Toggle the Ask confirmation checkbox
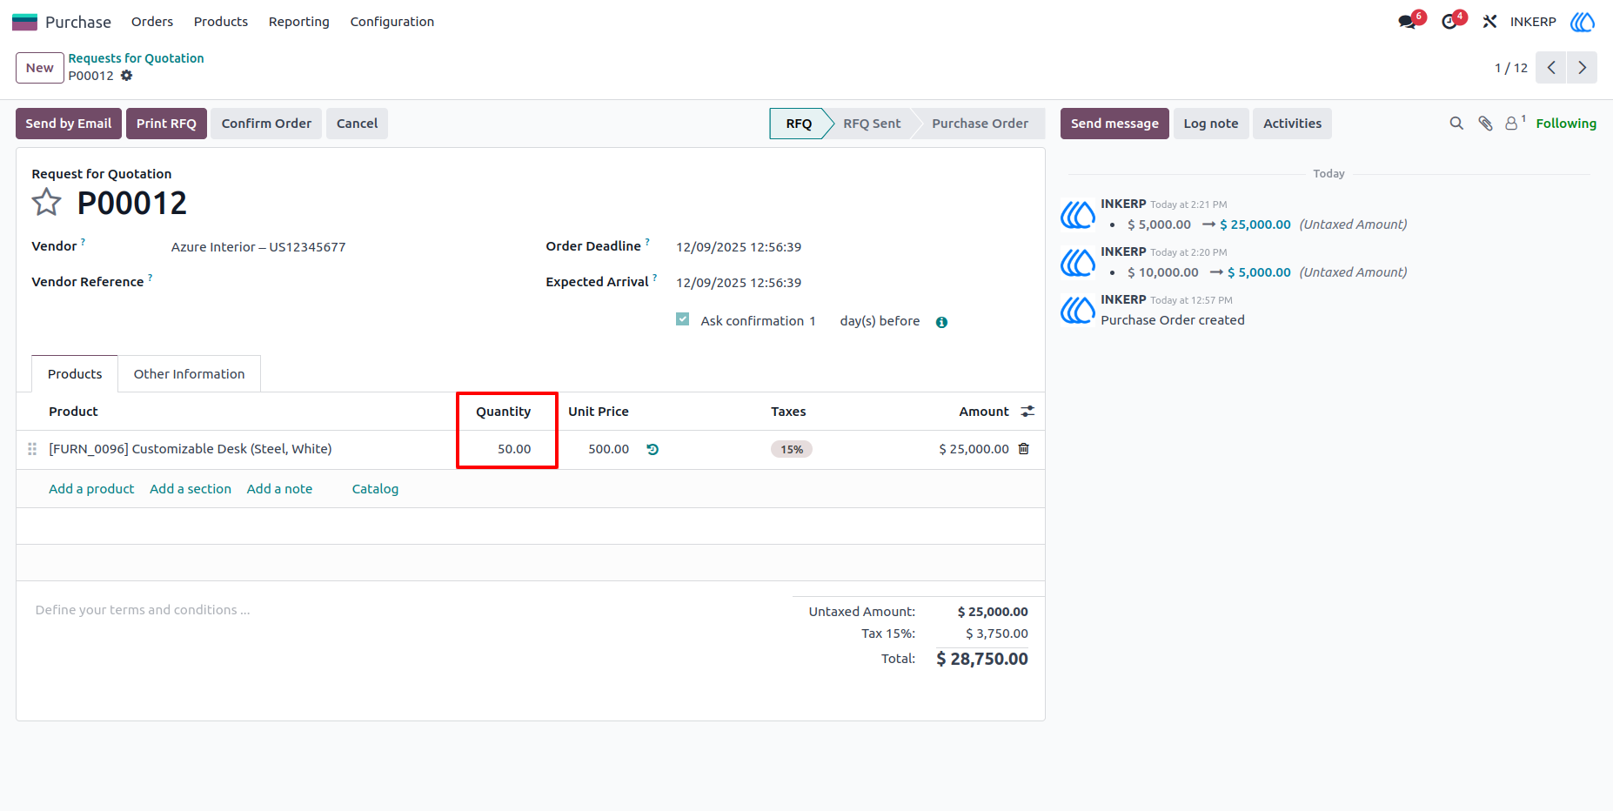 coord(683,319)
